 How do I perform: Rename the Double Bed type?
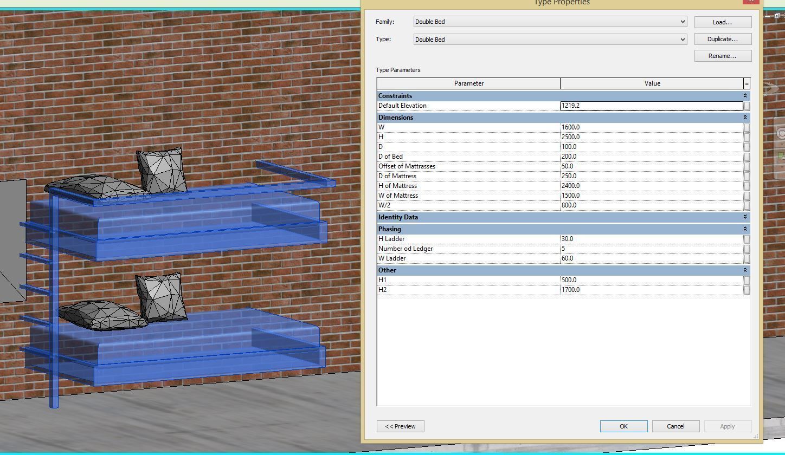722,55
